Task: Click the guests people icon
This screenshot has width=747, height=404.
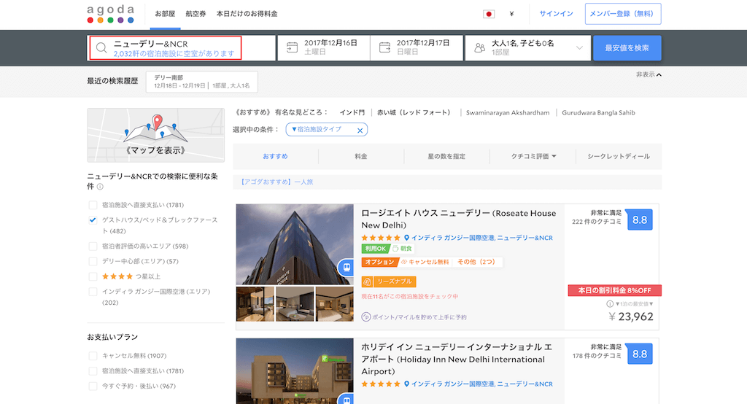Action: tap(480, 47)
